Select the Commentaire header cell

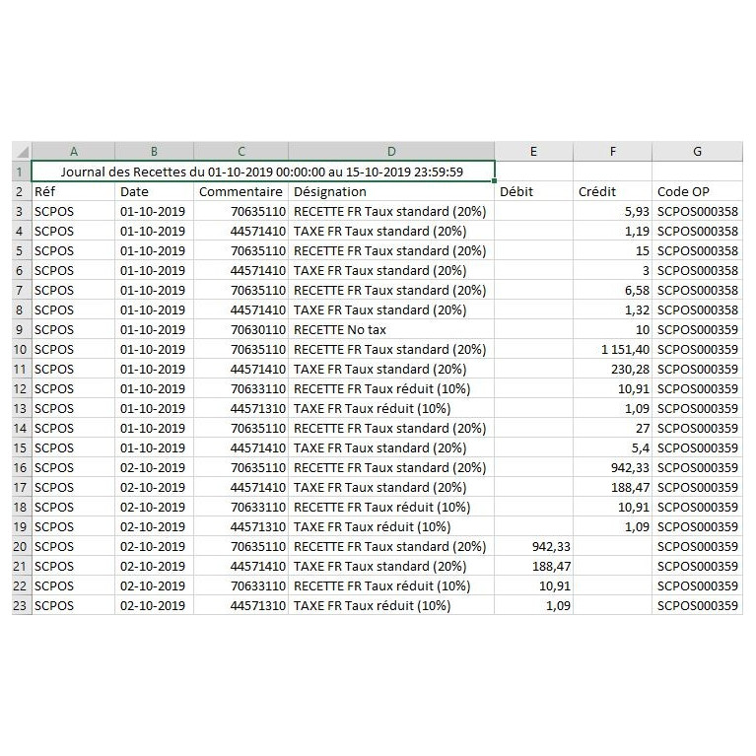241,191
